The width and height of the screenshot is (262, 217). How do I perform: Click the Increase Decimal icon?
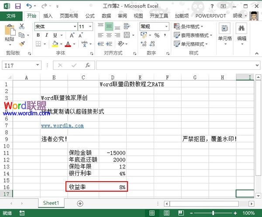pos(144,44)
